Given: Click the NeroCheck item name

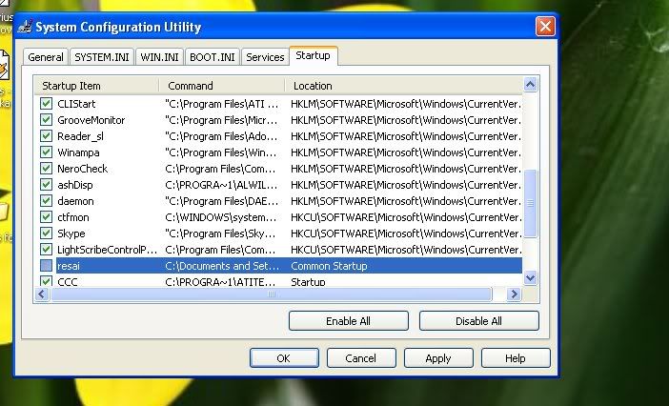Looking at the screenshot, I should pyautogui.click(x=83, y=169).
